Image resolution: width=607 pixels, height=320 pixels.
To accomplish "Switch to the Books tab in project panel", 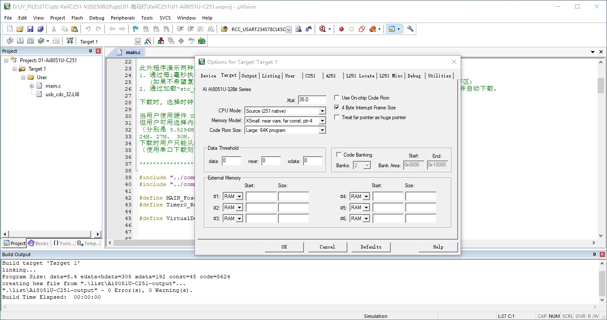I will [39, 243].
